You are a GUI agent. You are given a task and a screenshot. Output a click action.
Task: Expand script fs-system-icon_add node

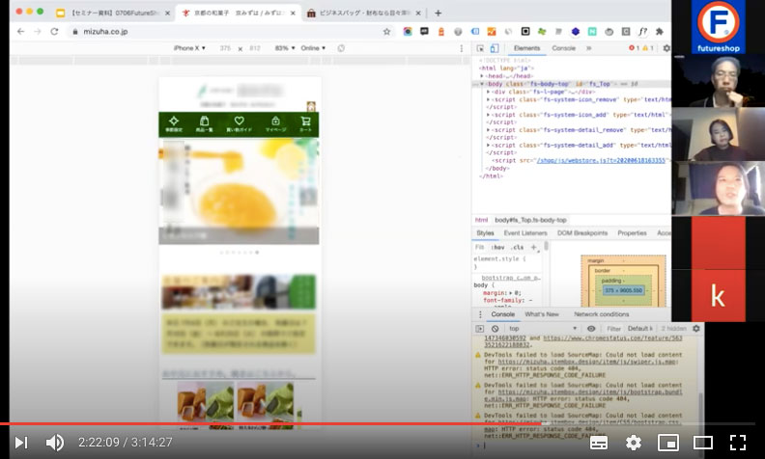coord(488,115)
